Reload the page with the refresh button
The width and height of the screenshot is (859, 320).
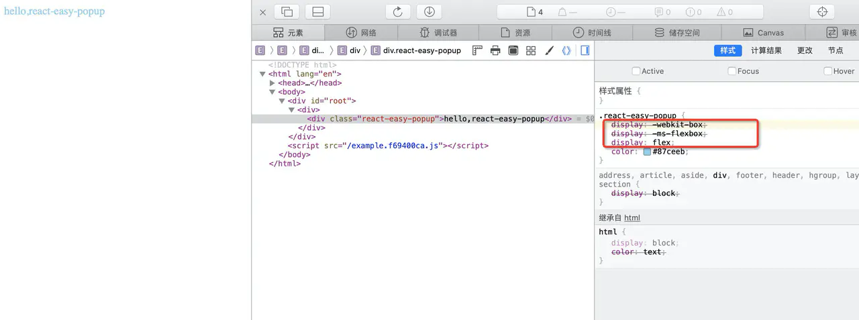[397, 12]
